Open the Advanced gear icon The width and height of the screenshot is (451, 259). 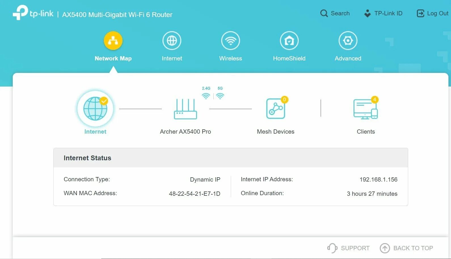pos(348,41)
